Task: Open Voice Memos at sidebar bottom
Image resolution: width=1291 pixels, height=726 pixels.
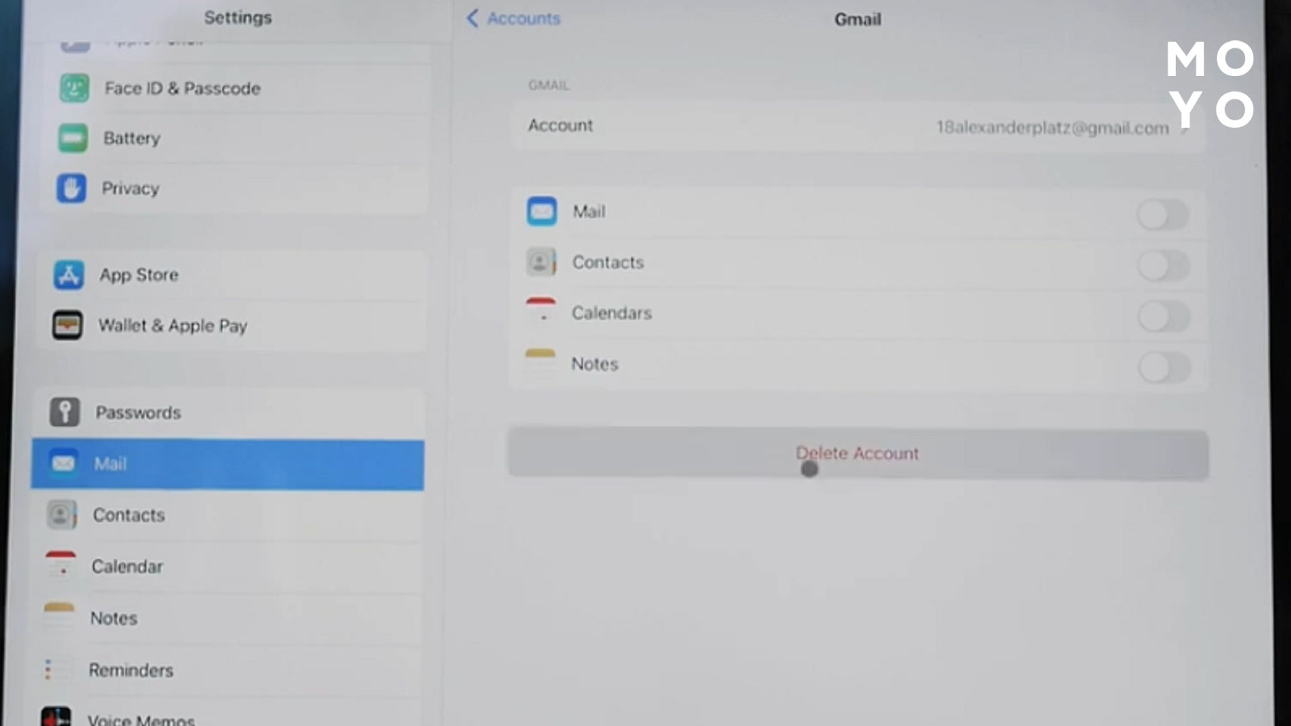Action: (x=141, y=719)
